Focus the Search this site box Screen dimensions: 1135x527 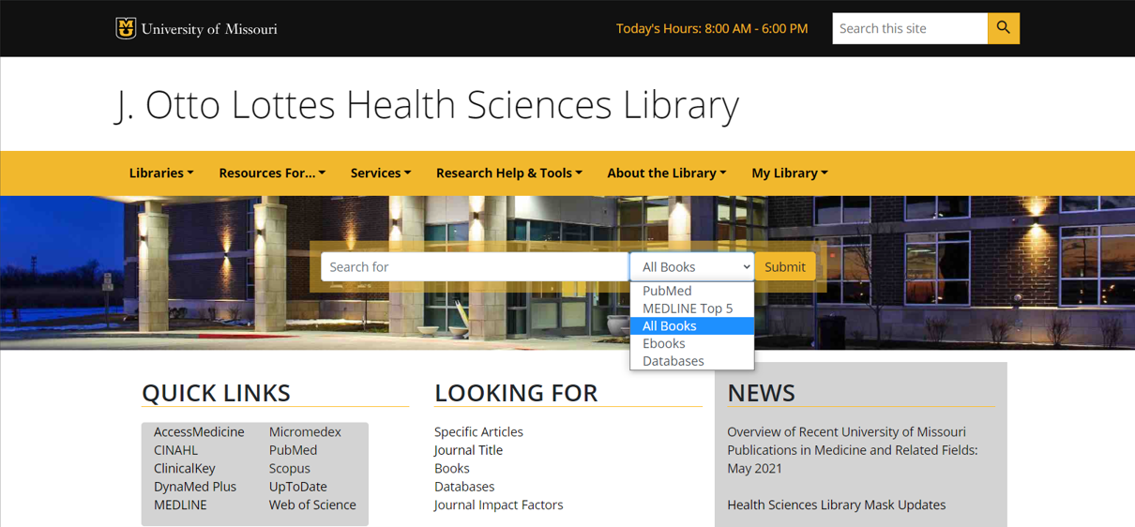click(x=909, y=28)
